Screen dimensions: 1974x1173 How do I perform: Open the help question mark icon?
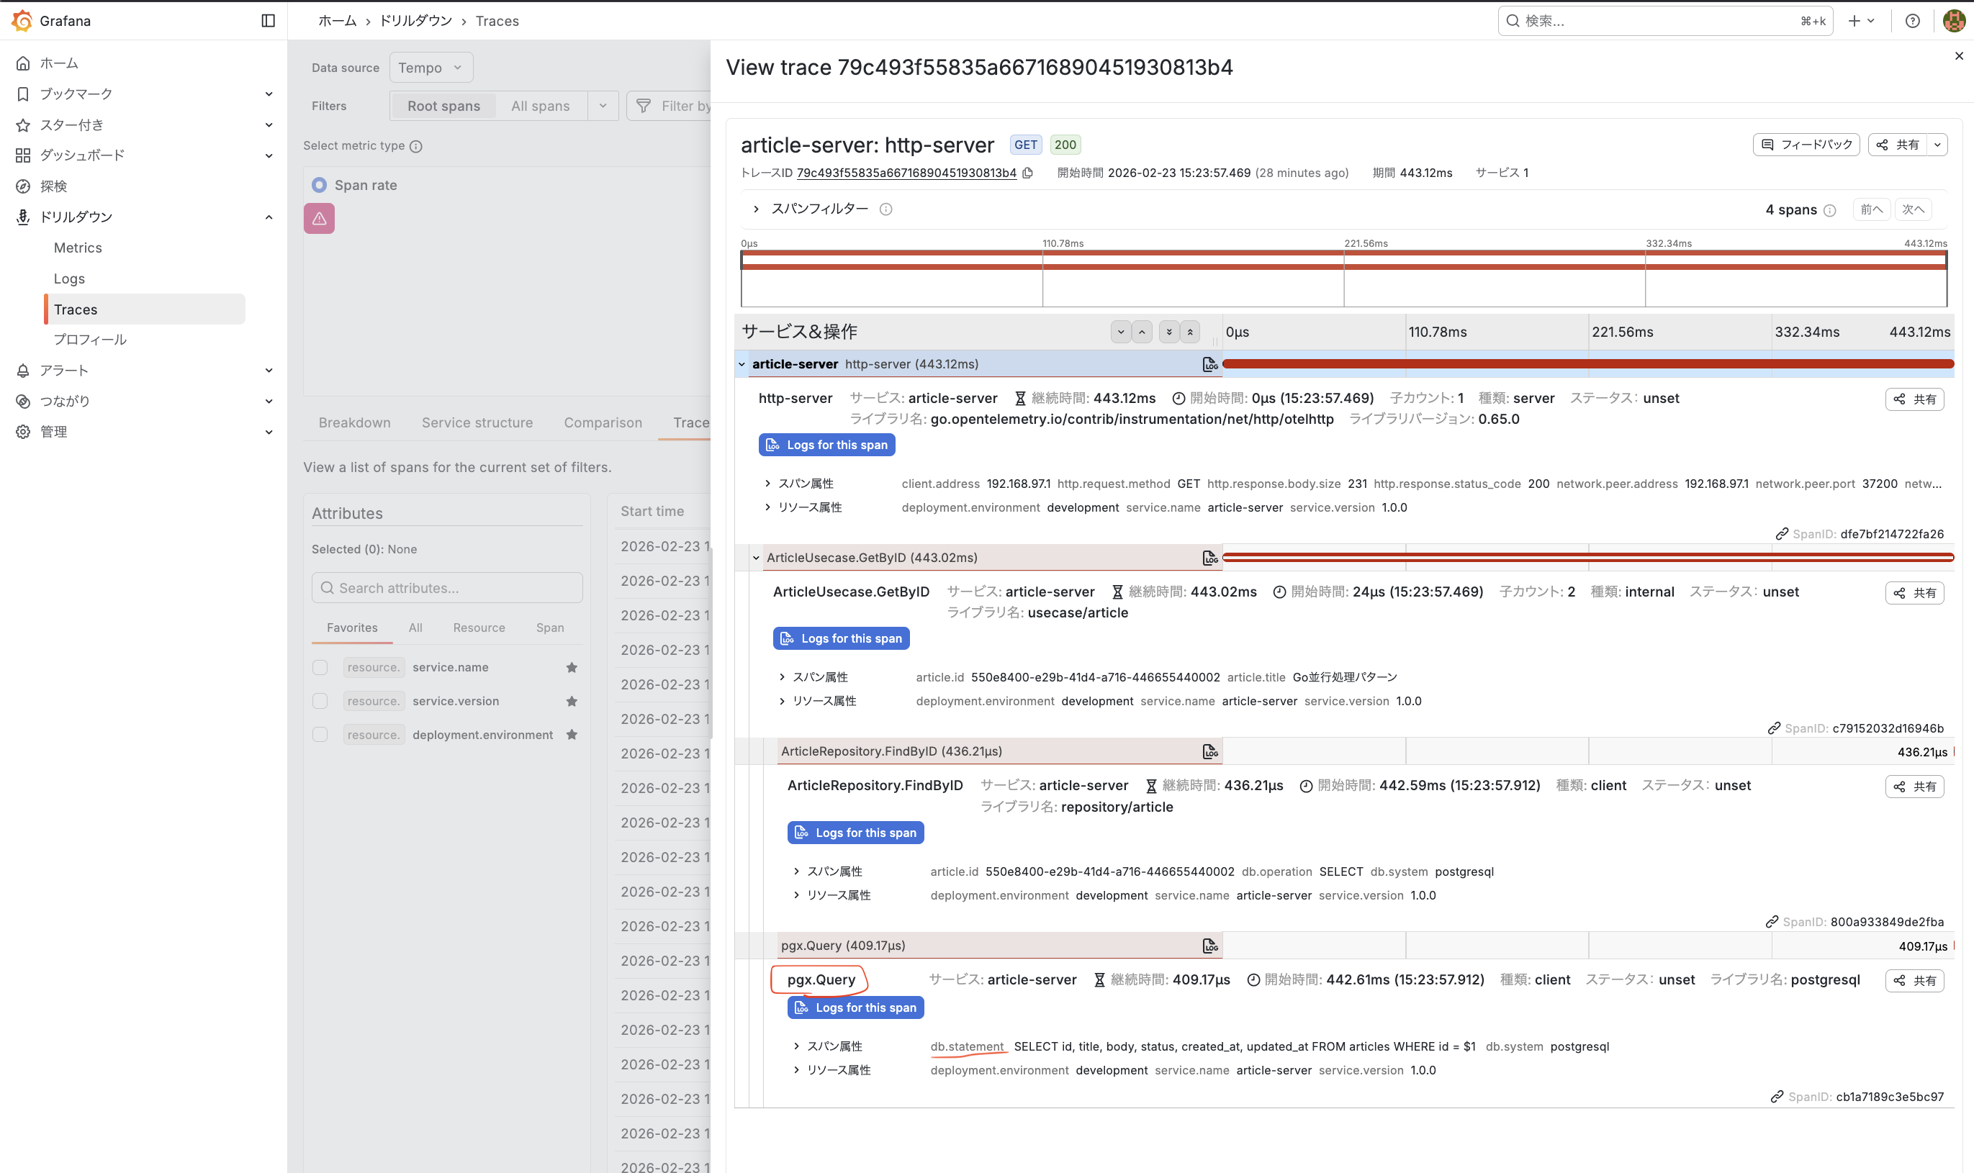1912,21
